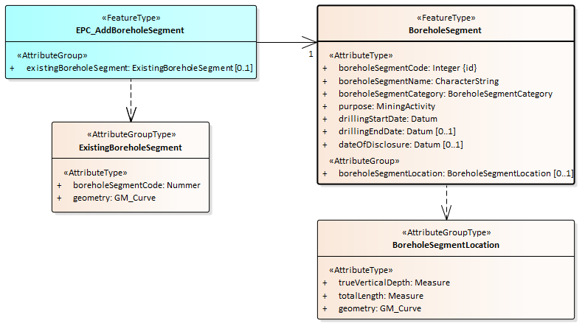Click plus marker beside purpose: MiningActivity

coord(325,106)
